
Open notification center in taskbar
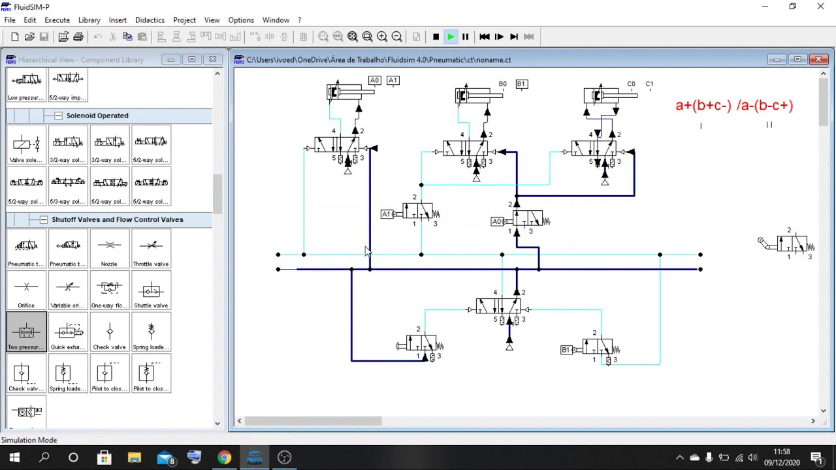[817, 458]
